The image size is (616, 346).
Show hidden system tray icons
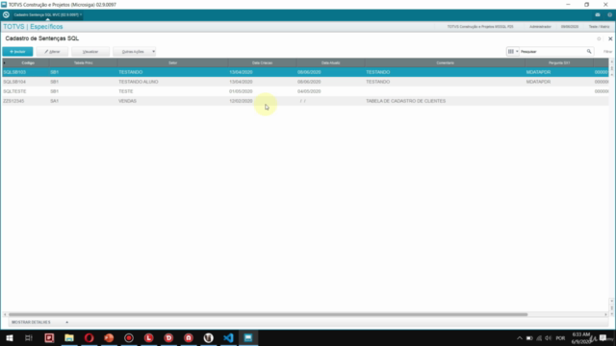(x=520, y=338)
